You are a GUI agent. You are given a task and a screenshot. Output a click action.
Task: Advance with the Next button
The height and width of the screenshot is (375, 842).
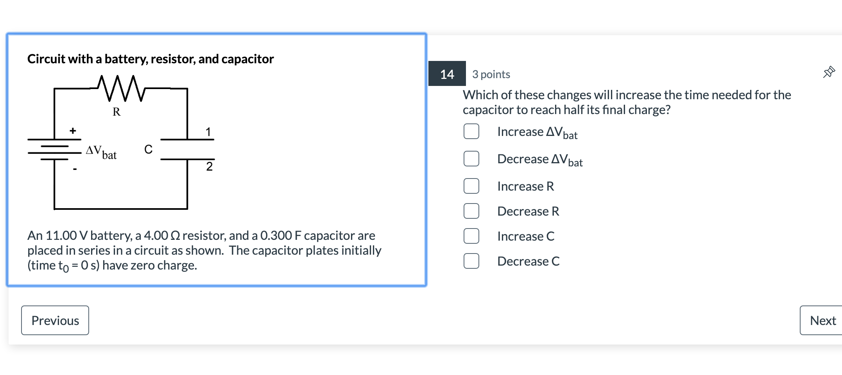(x=822, y=320)
